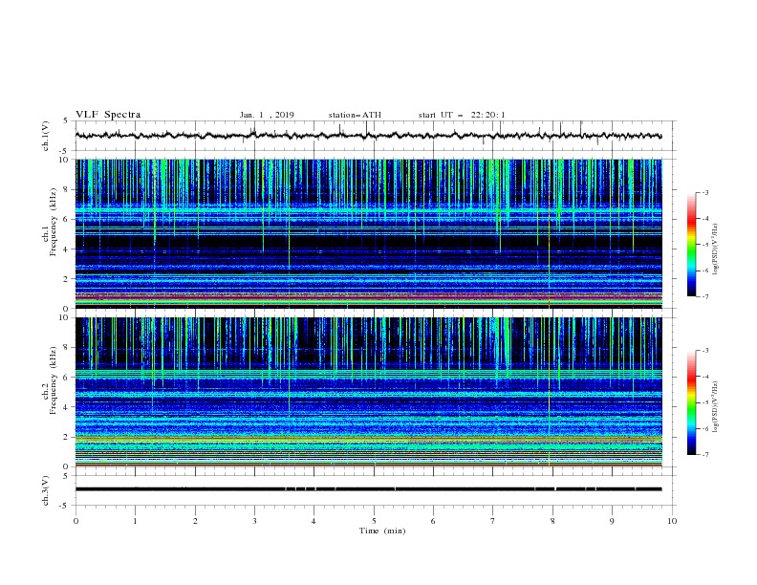Click time axis tick label "1"
The image size is (757, 585).
pos(135,521)
